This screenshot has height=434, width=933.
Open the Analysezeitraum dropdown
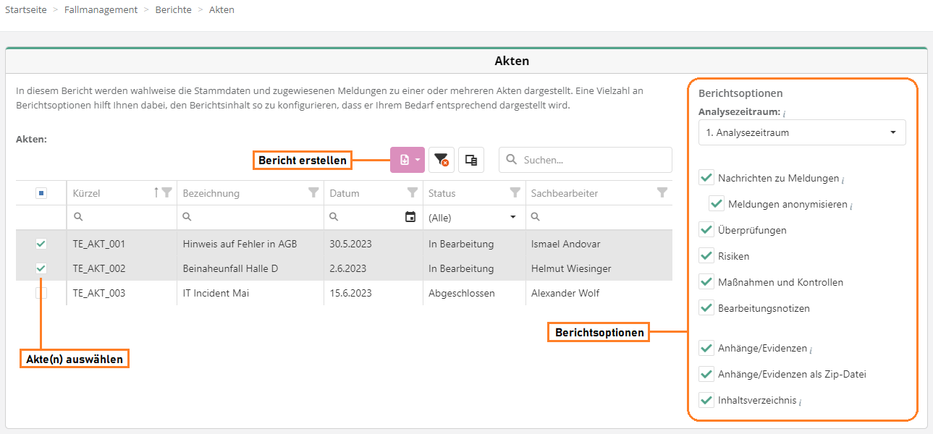click(801, 132)
